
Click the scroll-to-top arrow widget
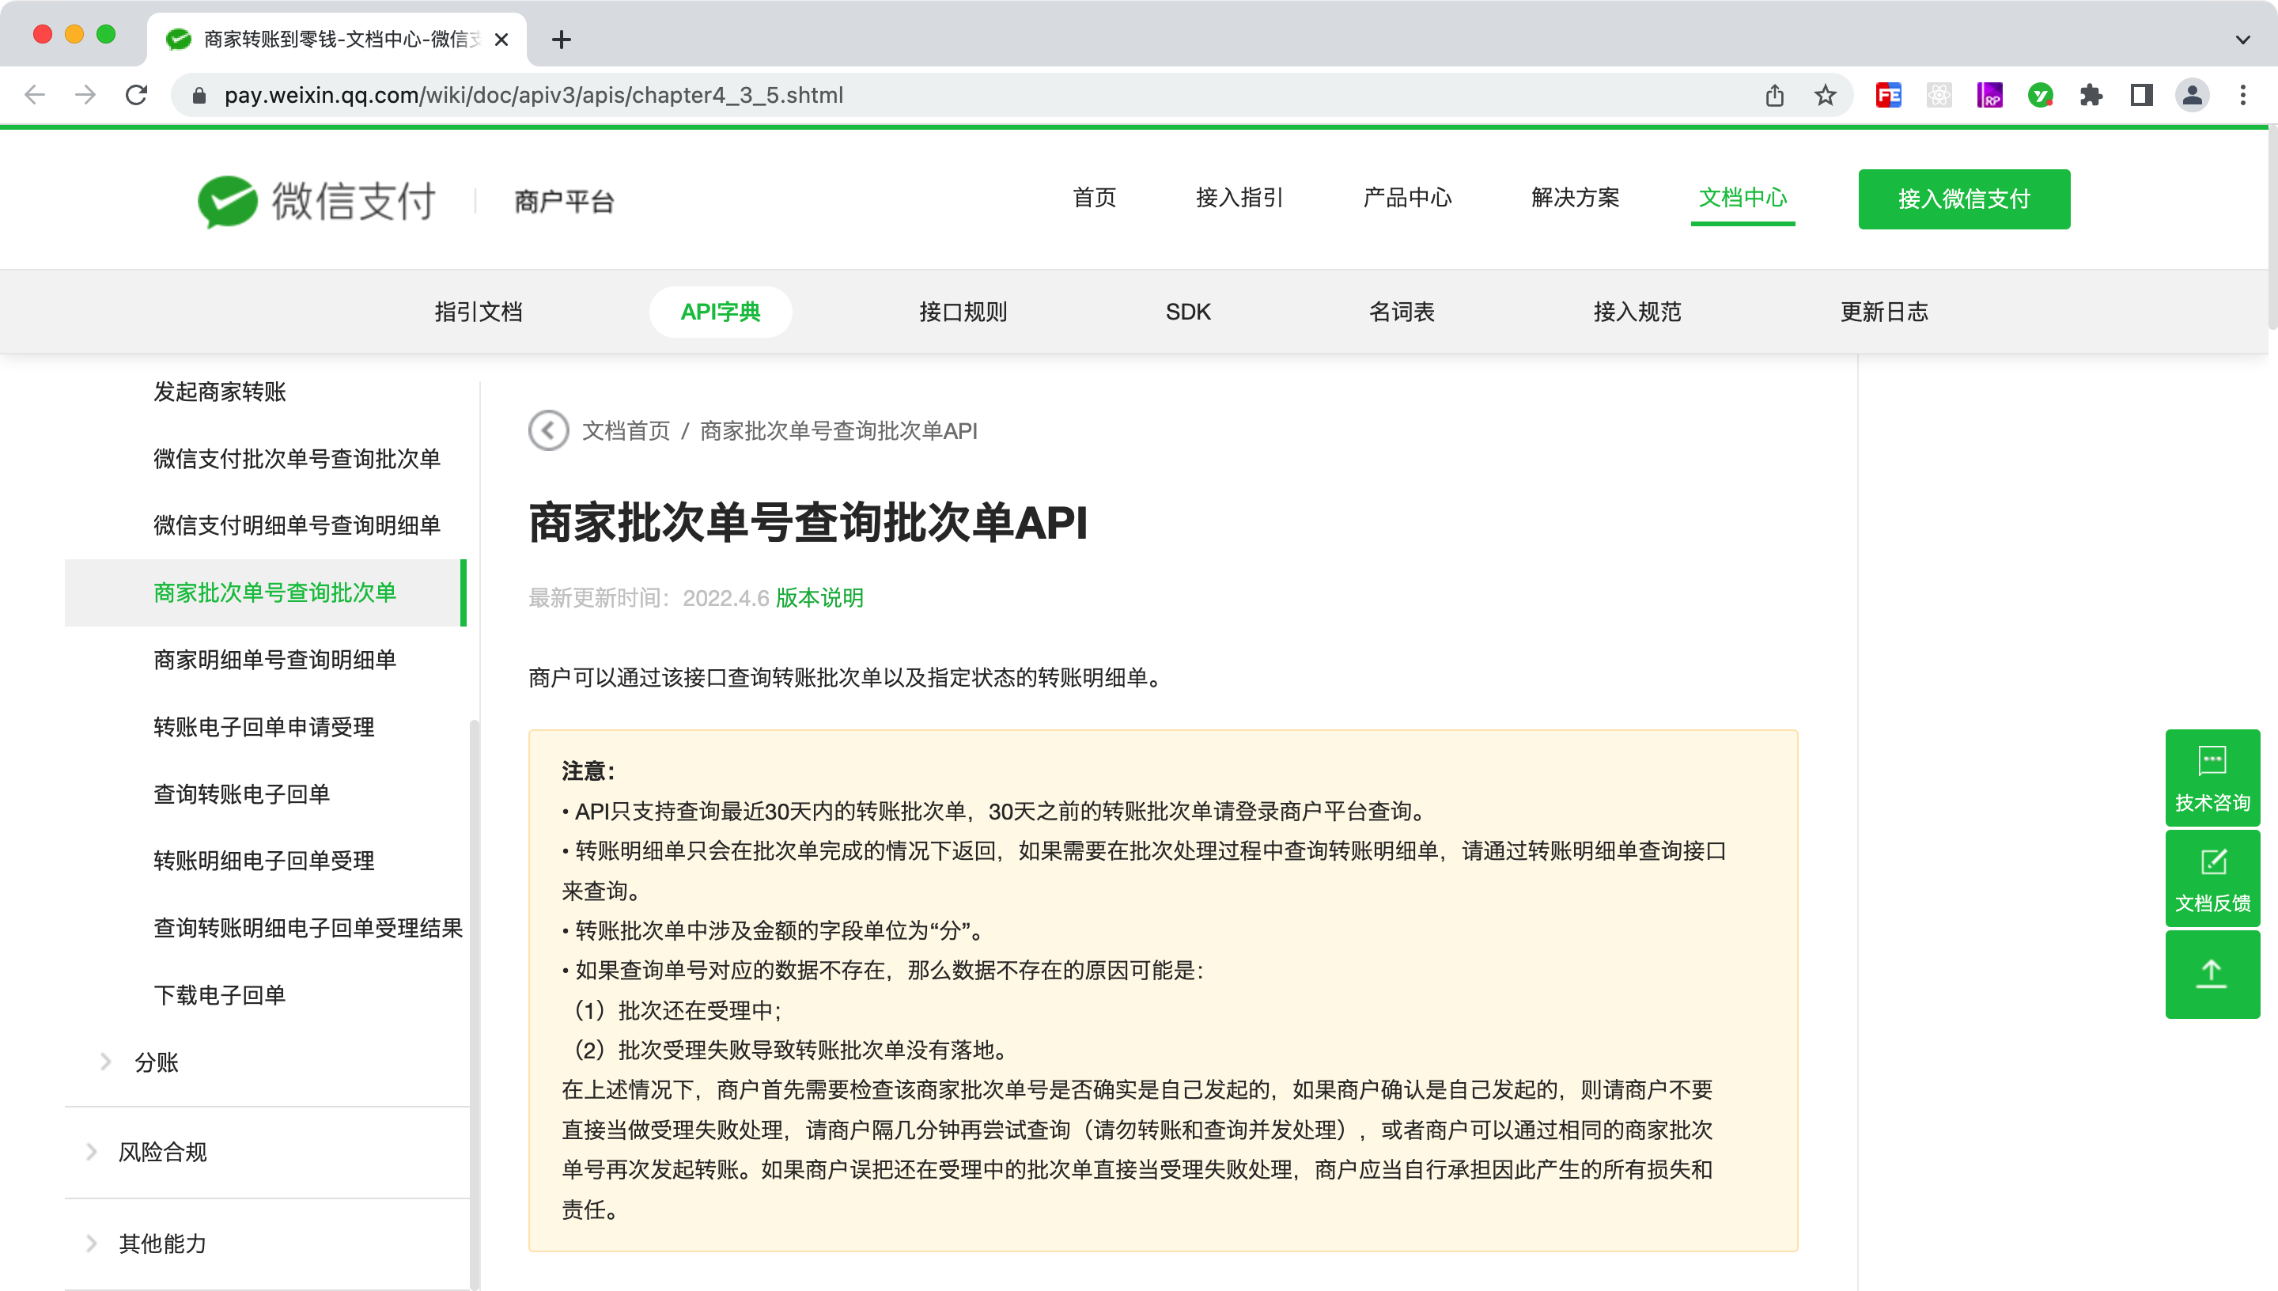[x=2212, y=974]
